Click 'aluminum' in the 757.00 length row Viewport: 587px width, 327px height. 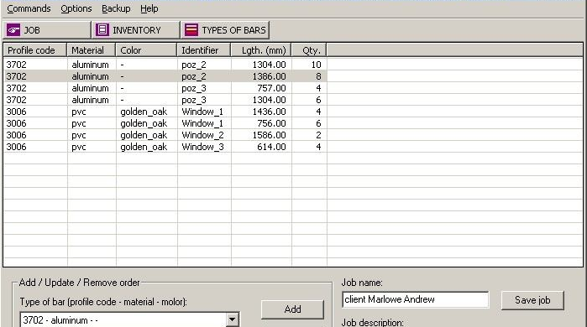(x=90, y=88)
